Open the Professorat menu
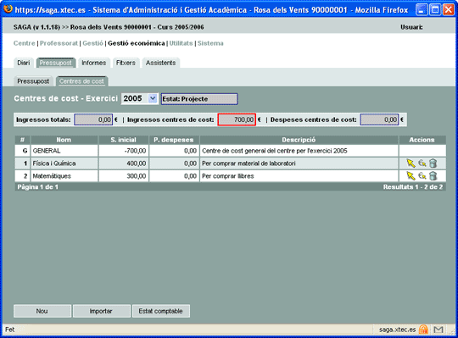Screen dimensions: 458x338 pos(59,43)
